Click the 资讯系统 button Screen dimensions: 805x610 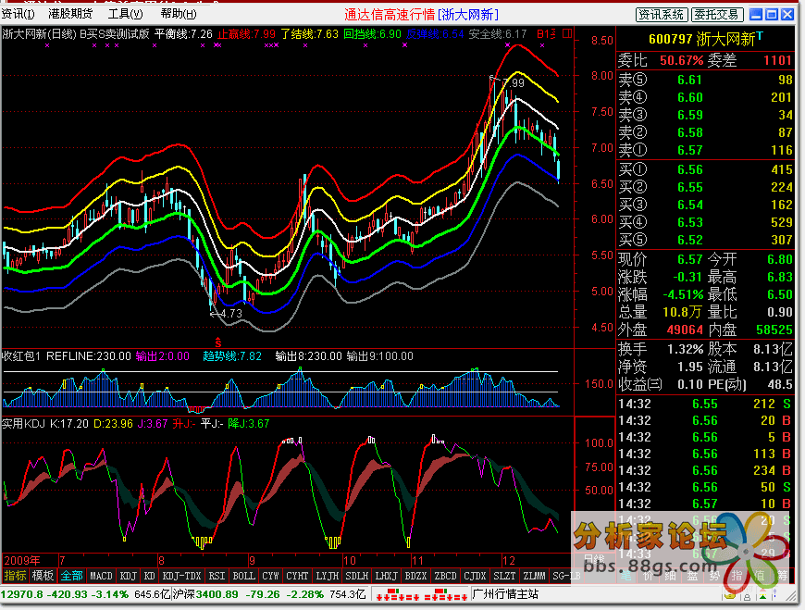tap(661, 15)
